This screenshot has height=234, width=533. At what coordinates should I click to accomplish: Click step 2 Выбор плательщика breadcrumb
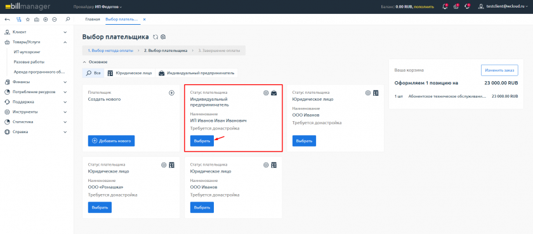pos(166,51)
